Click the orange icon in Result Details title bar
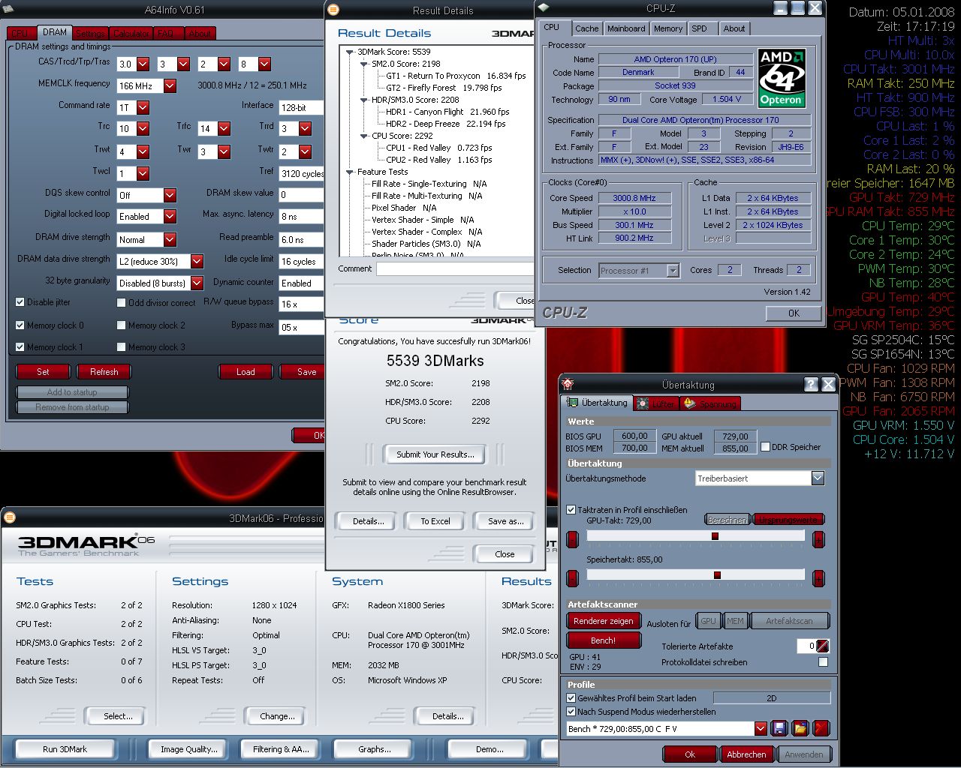The width and height of the screenshot is (961, 768). 333,10
